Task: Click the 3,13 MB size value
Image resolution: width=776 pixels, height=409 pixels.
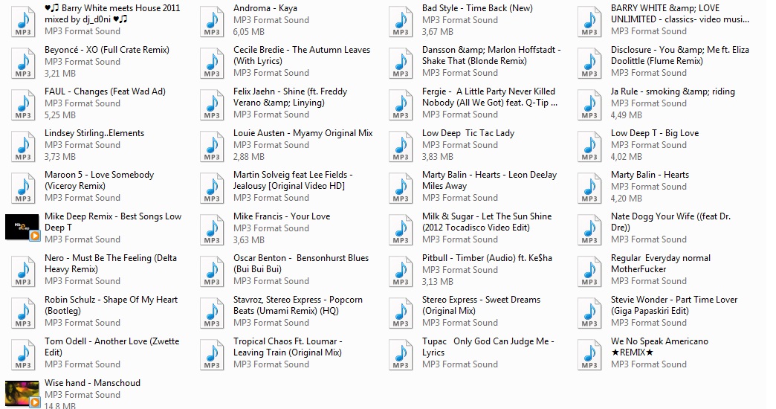Action: [x=438, y=281]
